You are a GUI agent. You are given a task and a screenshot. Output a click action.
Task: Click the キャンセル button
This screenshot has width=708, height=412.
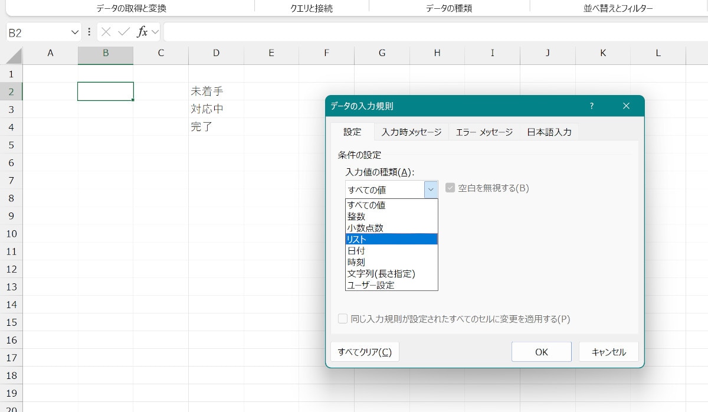point(608,352)
